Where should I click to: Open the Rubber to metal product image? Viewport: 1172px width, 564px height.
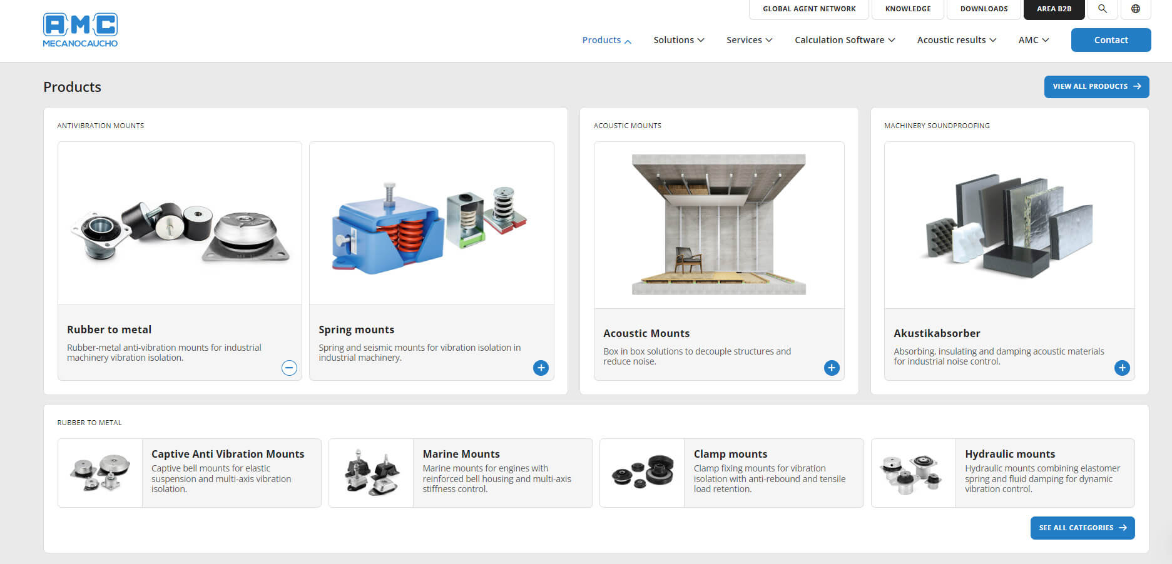point(180,223)
